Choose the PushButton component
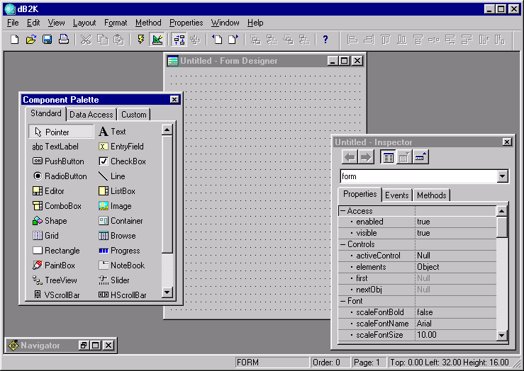This screenshot has height=371, width=524. (x=58, y=161)
